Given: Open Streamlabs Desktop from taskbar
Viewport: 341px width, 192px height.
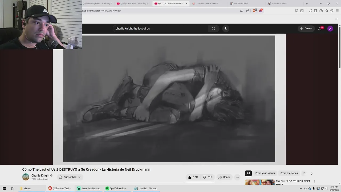Looking at the screenshot, I should point(89,188).
